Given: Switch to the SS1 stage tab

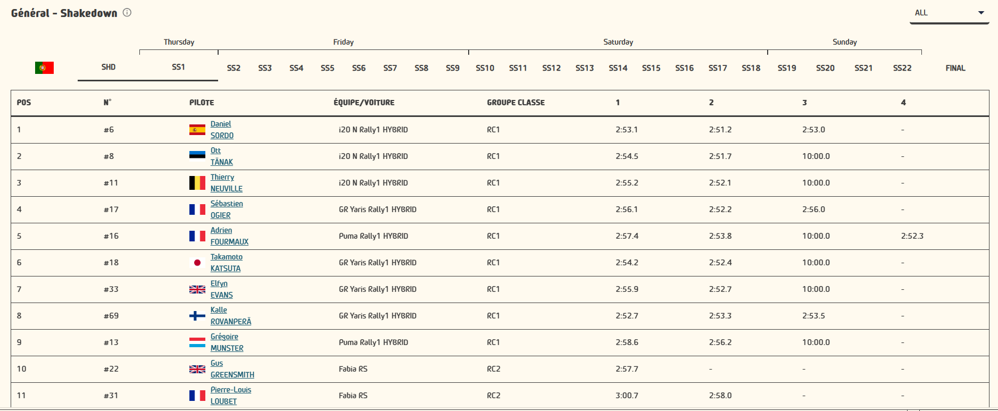Looking at the screenshot, I should coord(178,67).
